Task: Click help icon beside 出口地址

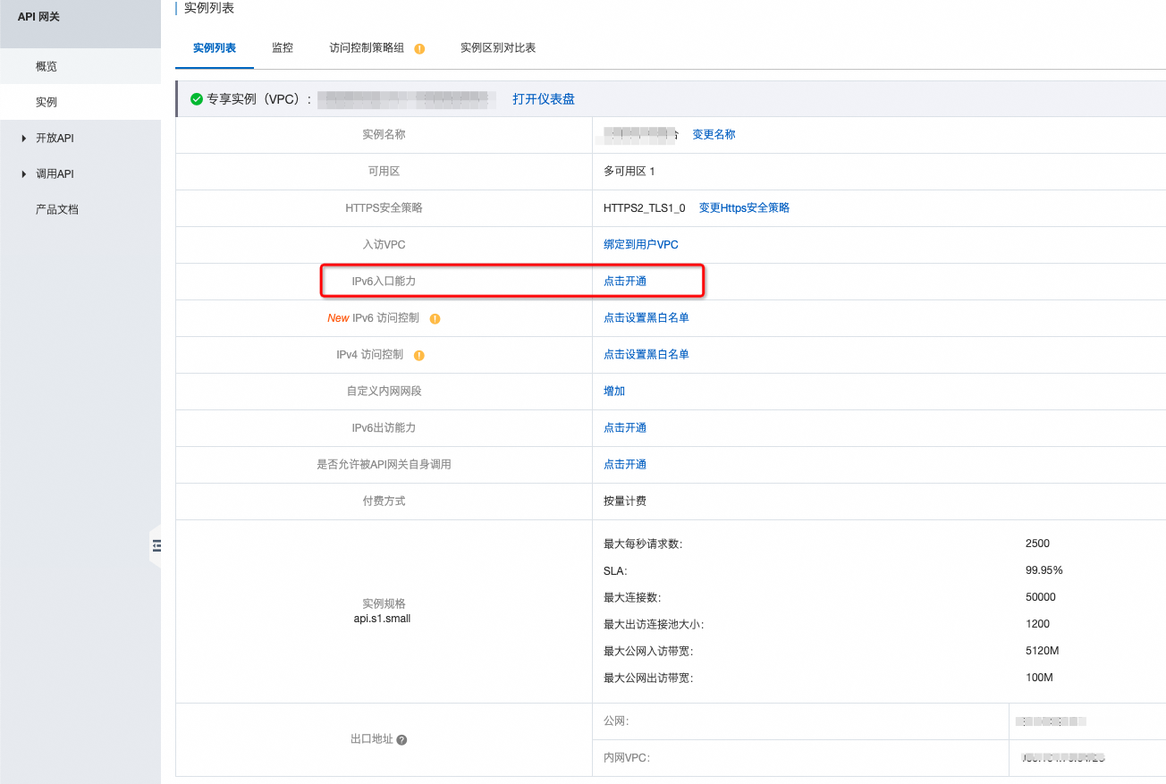Action: (x=401, y=740)
